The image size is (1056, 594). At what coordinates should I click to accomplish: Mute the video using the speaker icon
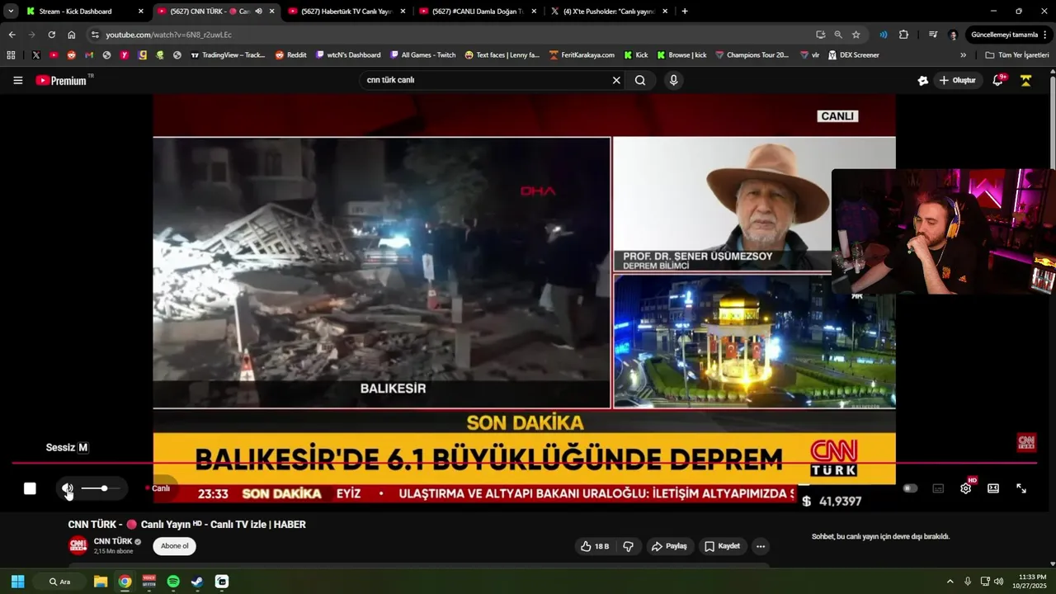(x=68, y=488)
